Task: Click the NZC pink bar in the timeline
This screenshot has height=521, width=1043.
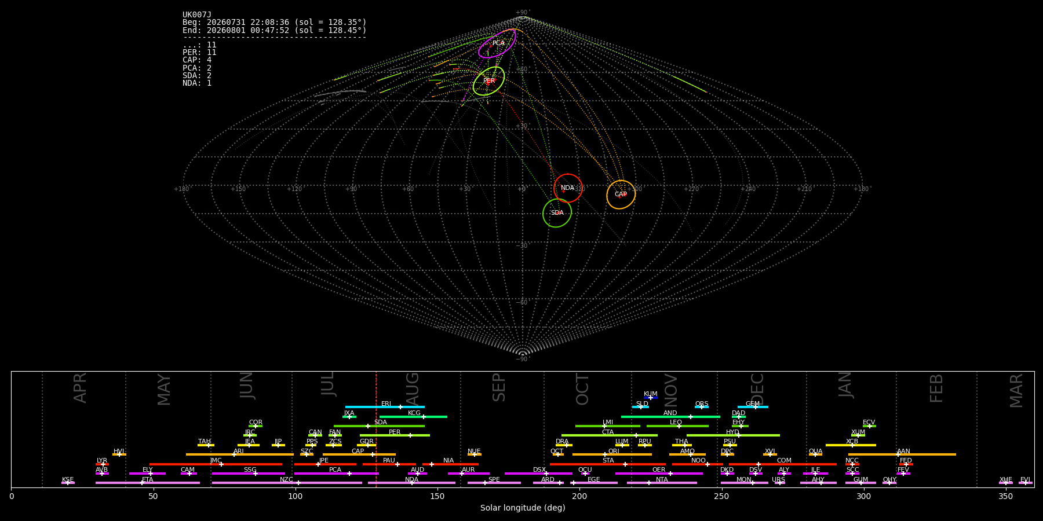Action: [287, 483]
